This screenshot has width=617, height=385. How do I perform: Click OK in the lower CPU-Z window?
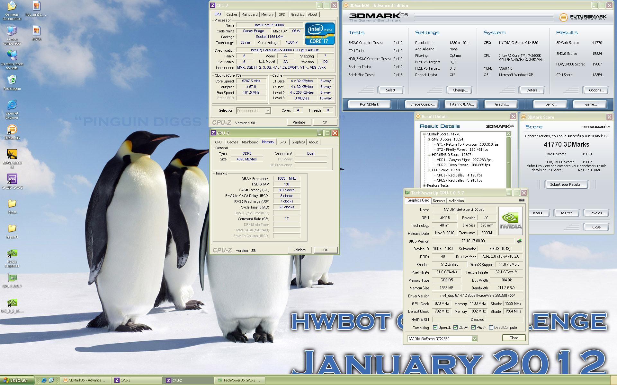point(326,250)
